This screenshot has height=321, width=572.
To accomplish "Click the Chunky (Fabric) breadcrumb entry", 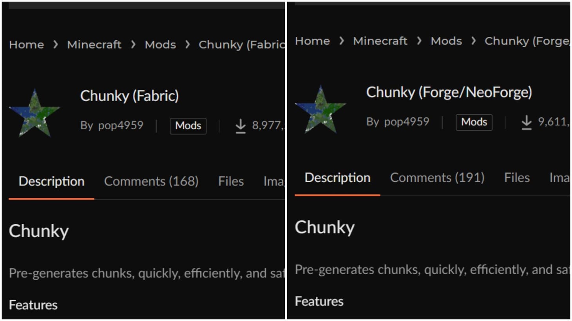I will 241,44.
